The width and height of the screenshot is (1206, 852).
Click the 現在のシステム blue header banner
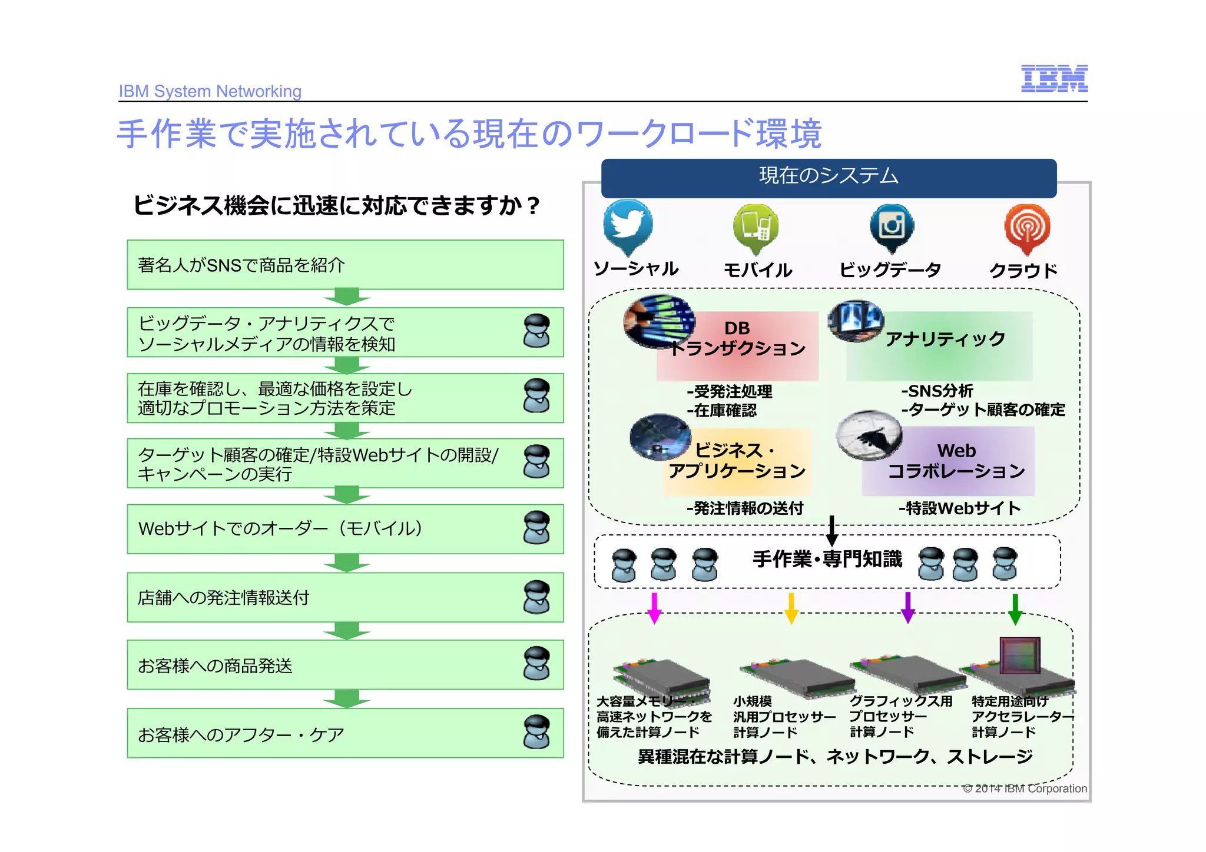(828, 177)
